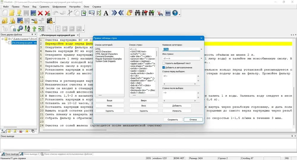Click the 'Добавить' button in dialog
The height and width of the screenshot is (160, 297).
177,106
